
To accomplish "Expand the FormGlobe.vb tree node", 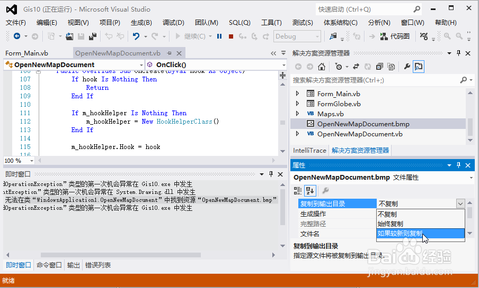I will tap(297, 104).
